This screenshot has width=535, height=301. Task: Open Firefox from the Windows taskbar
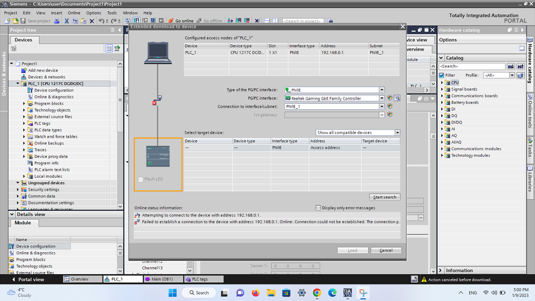[x=256, y=293]
